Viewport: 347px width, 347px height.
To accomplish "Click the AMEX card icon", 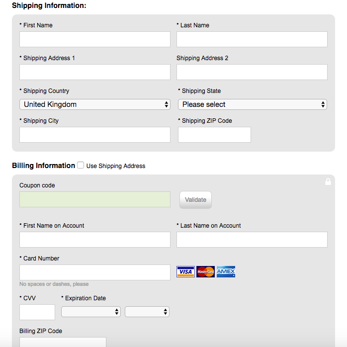I will tap(226, 271).
